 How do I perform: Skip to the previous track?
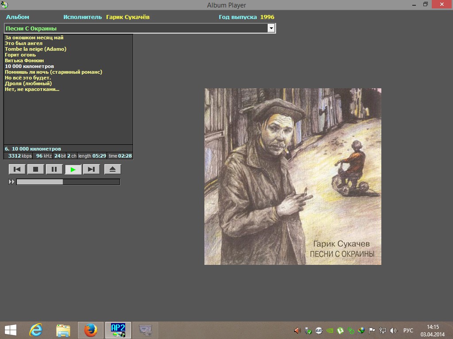click(x=17, y=169)
